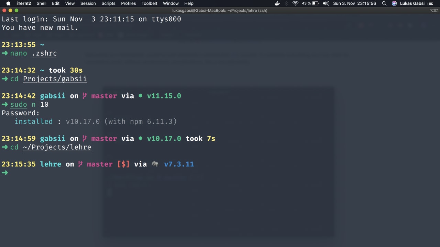Click the Password: prompt line
The width and height of the screenshot is (440, 247).
(x=21, y=113)
